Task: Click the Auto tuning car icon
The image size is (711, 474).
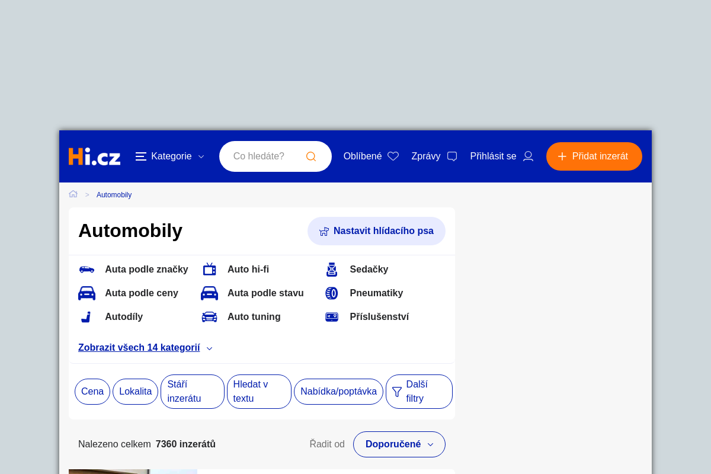Action: [x=209, y=317]
